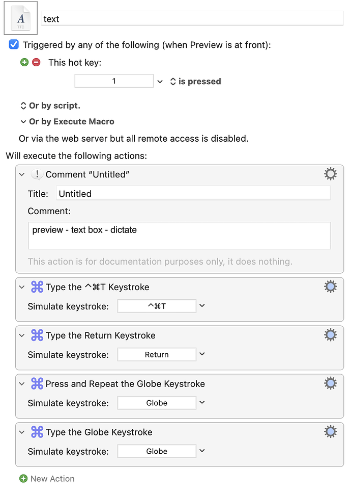The height and width of the screenshot is (494, 351).
Task: Toggle the Triggered by any of the following checkbox
Action: click(14, 44)
